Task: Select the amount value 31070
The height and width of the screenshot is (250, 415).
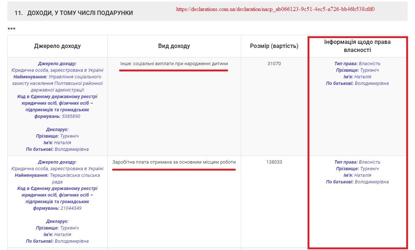Action: 274,64
